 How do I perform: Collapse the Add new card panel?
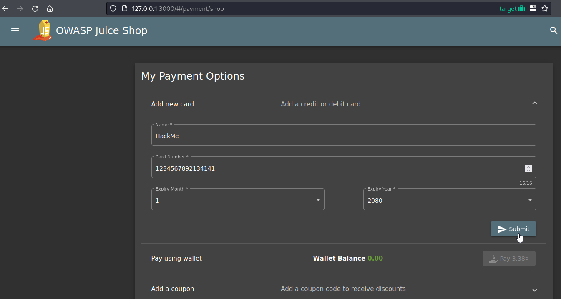534,104
